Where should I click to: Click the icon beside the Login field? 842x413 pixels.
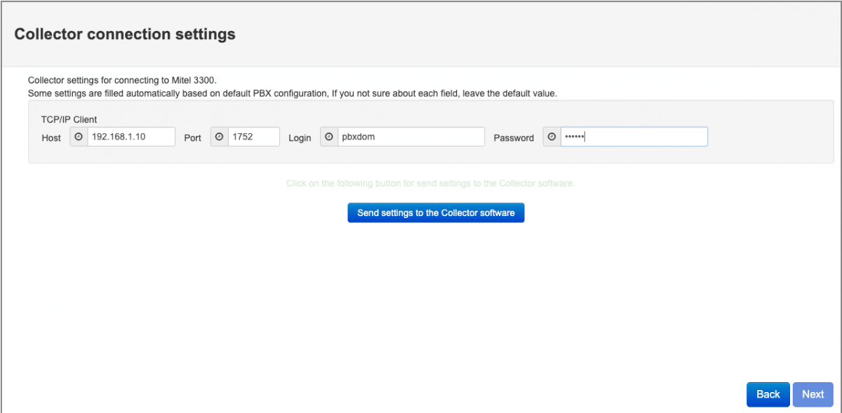329,137
